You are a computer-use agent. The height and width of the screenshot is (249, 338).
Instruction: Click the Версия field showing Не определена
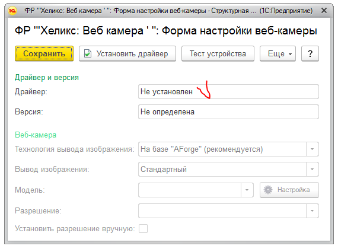228,111
